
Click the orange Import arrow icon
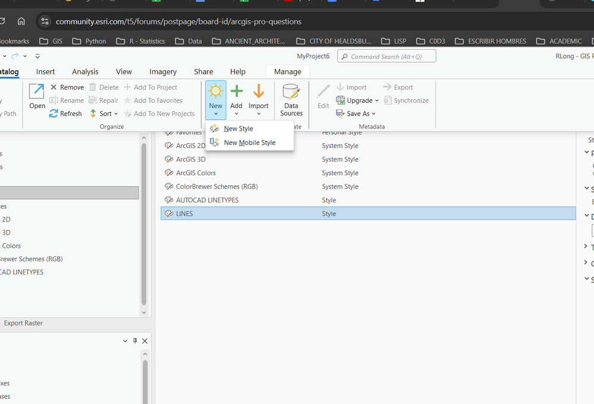point(259,91)
